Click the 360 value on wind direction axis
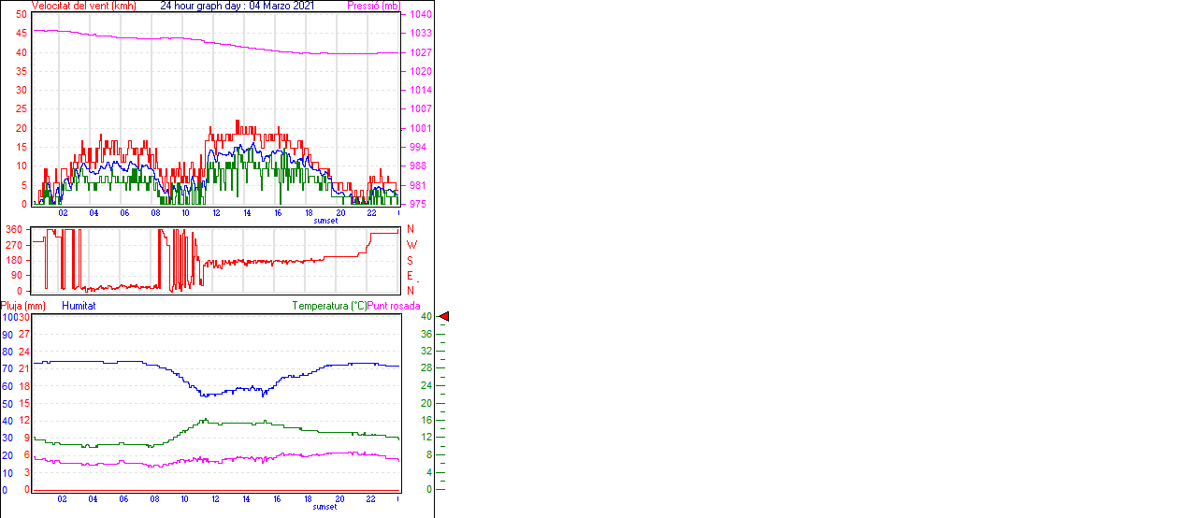The width and height of the screenshot is (1197, 518). pyautogui.click(x=14, y=229)
